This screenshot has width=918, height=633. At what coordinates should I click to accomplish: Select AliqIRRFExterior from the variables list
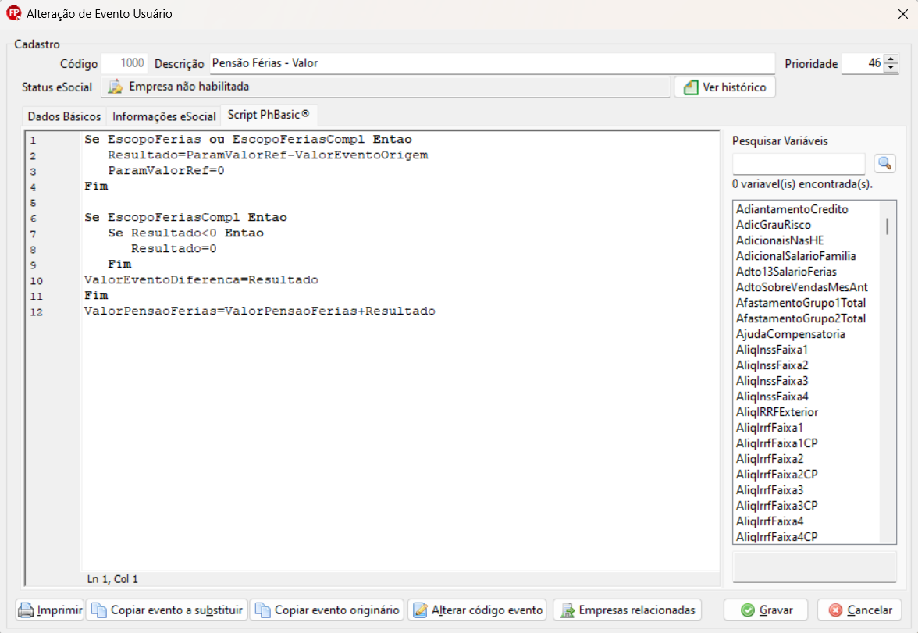[777, 412]
